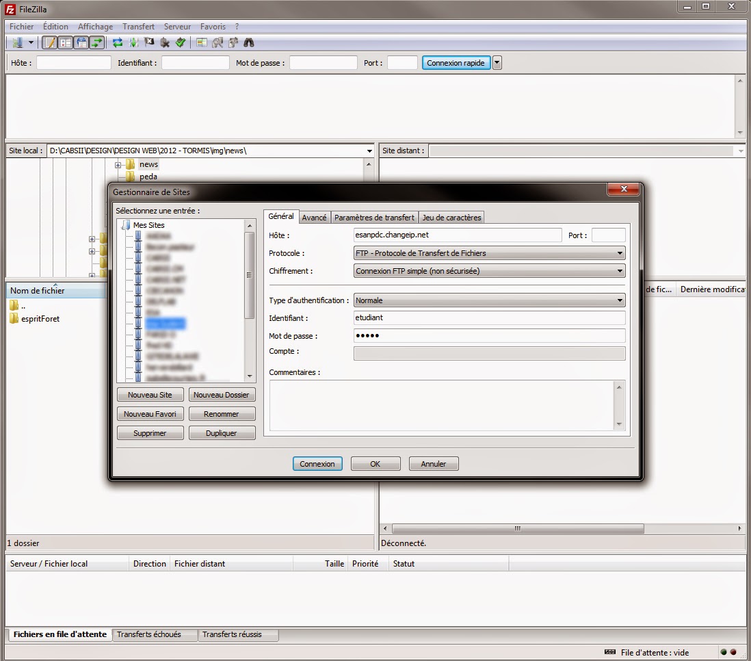Open the Type d'authentification dropdown
Image resolution: width=751 pixels, height=661 pixels.
point(489,300)
